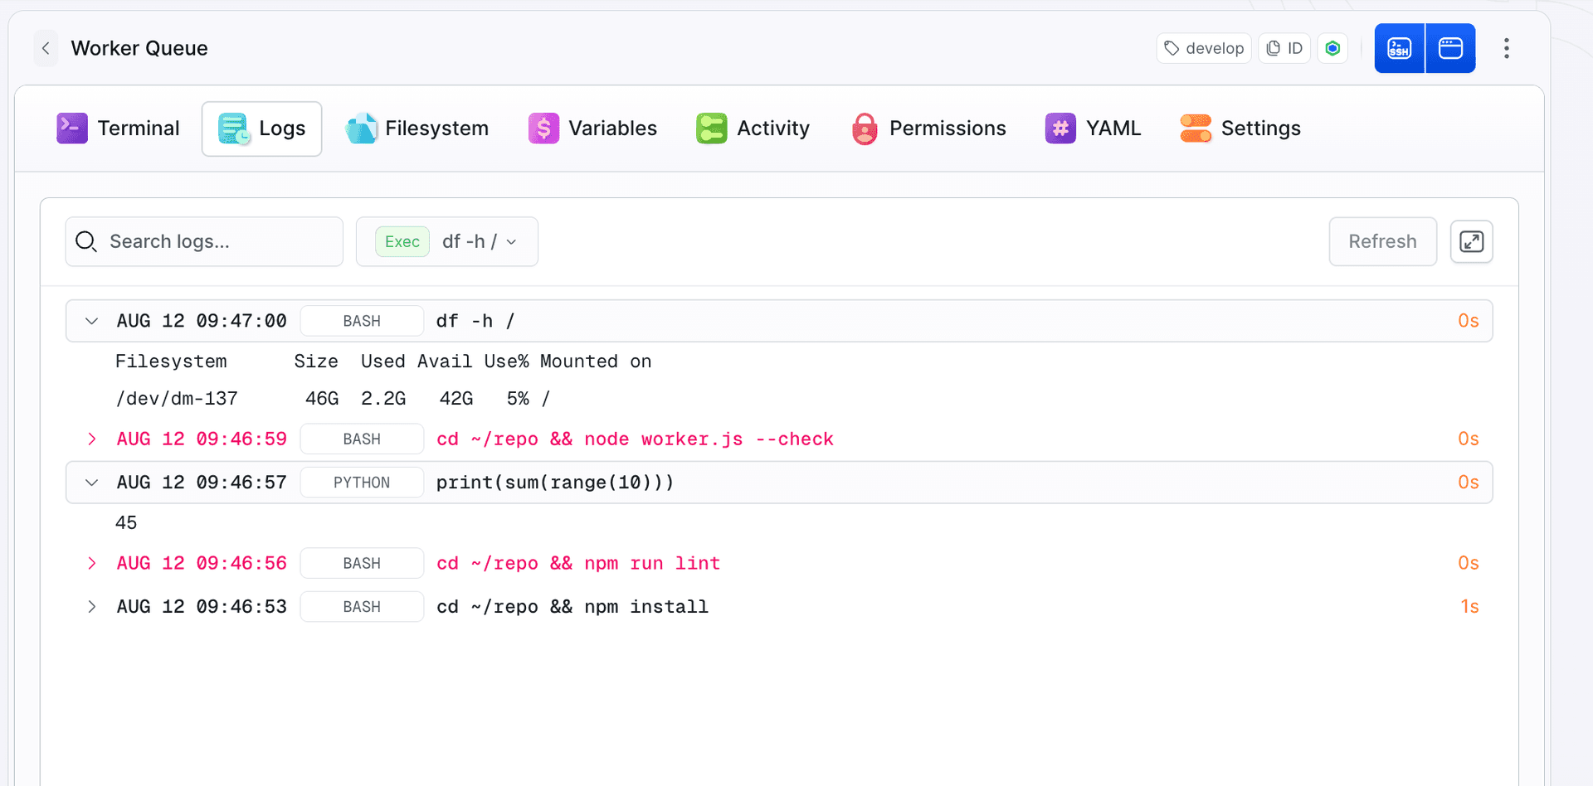Open the YAML tab

tap(1093, 129)
